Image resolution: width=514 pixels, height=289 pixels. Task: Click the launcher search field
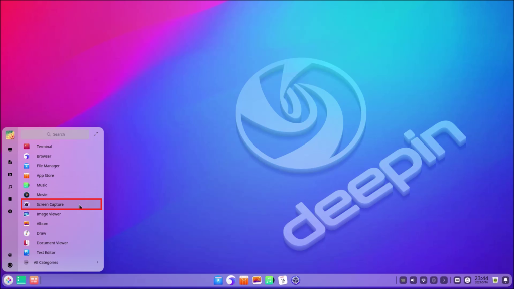point(55,134)
